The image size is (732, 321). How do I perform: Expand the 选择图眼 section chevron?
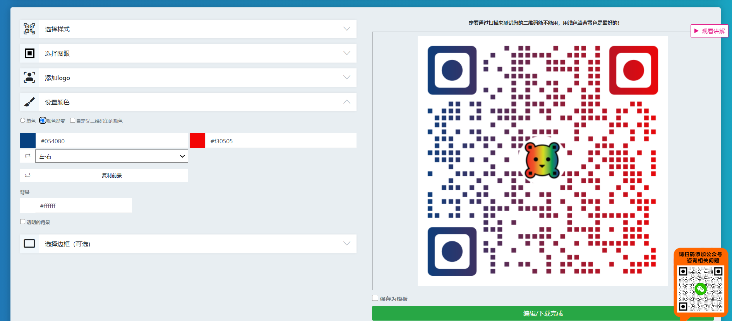click(x=347, y=53)
